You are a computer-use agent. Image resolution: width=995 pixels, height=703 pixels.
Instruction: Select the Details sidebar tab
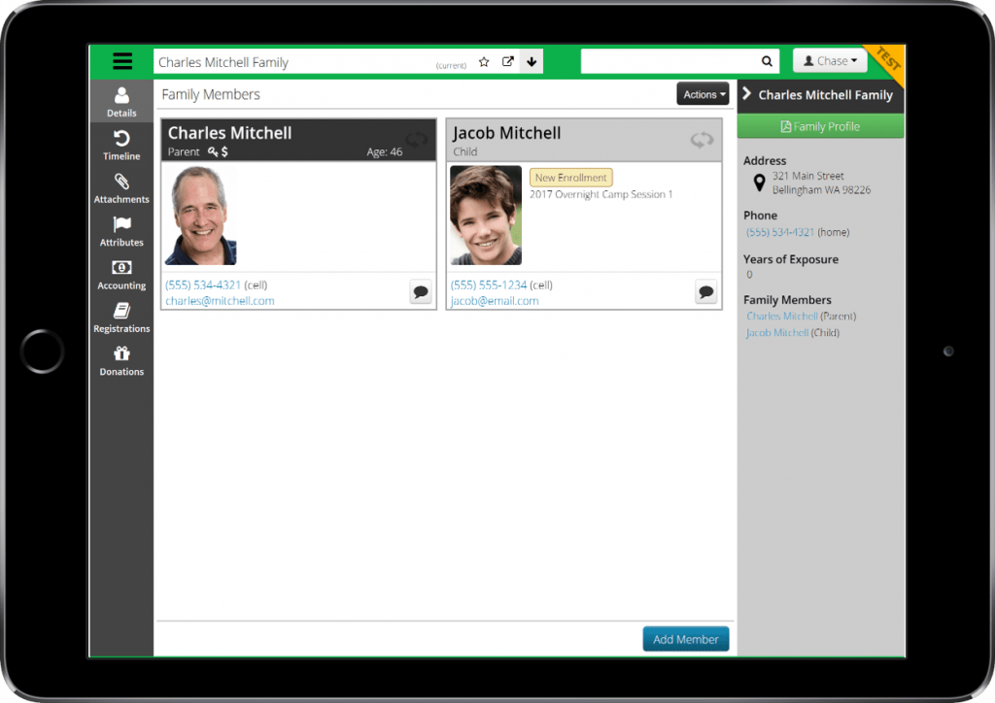point(121,101)
